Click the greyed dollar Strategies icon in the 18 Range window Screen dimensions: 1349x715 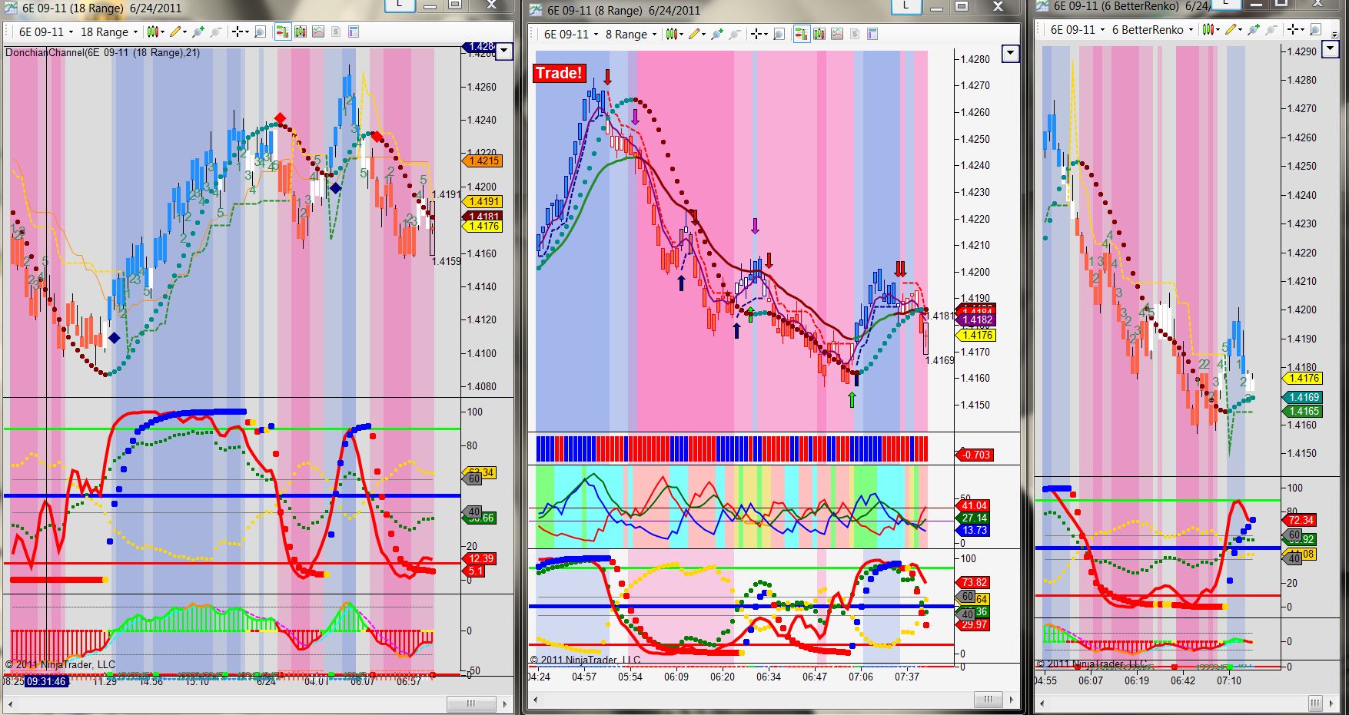pos(336,32)
